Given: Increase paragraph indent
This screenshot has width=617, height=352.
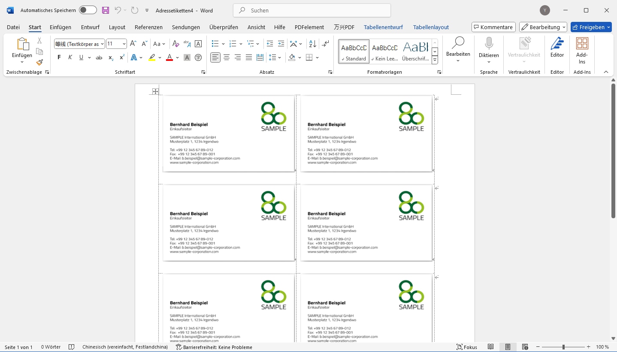Looking at the screenshot, I should (281, 44).
